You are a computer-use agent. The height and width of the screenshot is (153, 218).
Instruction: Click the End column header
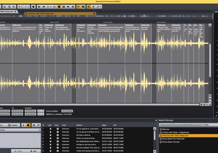pos(115,125)
